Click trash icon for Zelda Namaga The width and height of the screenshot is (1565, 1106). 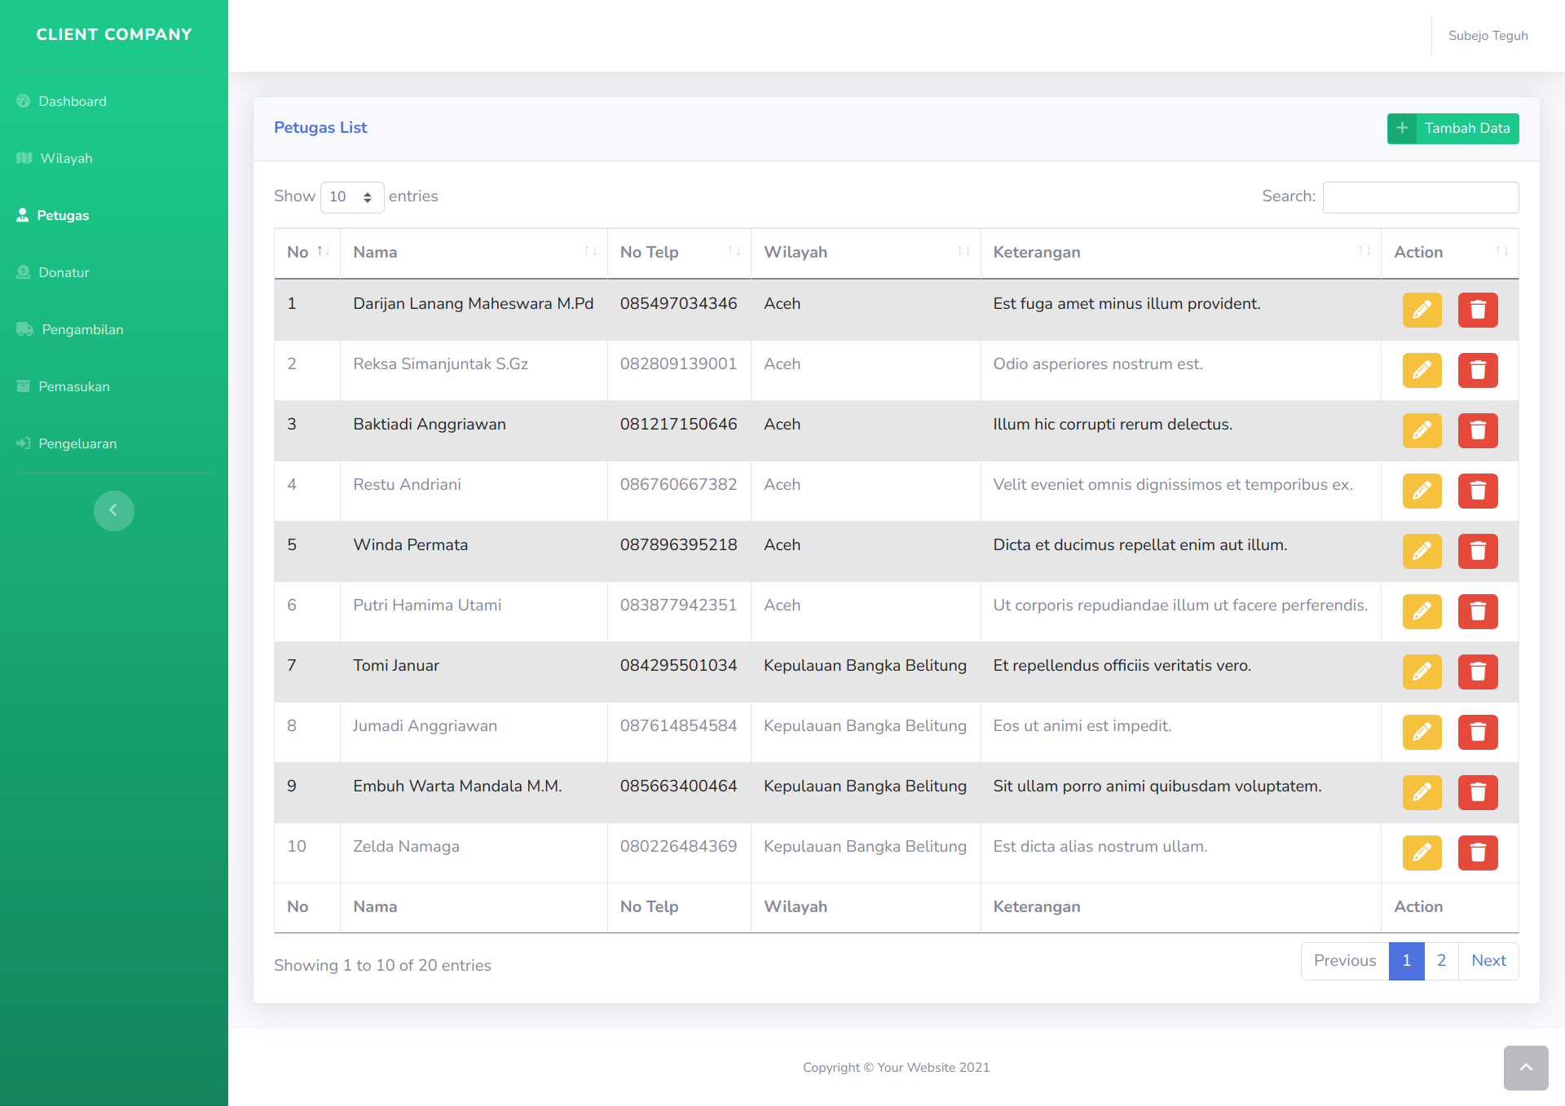point(1477,853)
